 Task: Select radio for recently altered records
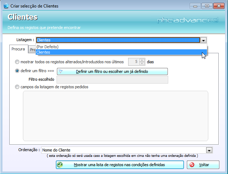17,62
